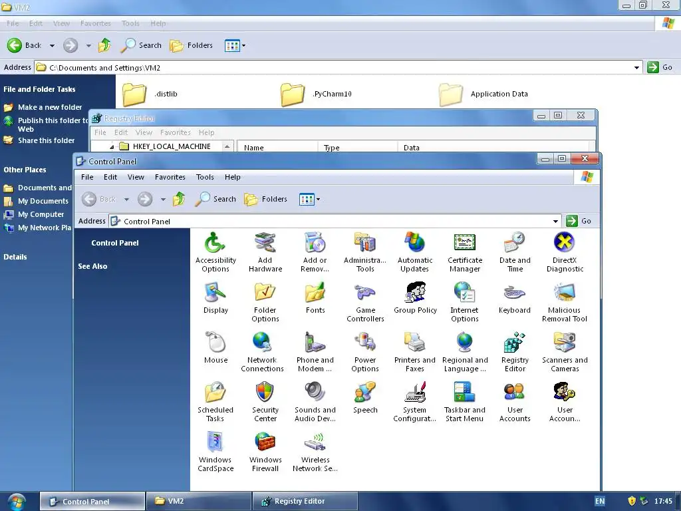Open the Accessibility Options applet

pos(215,252)
